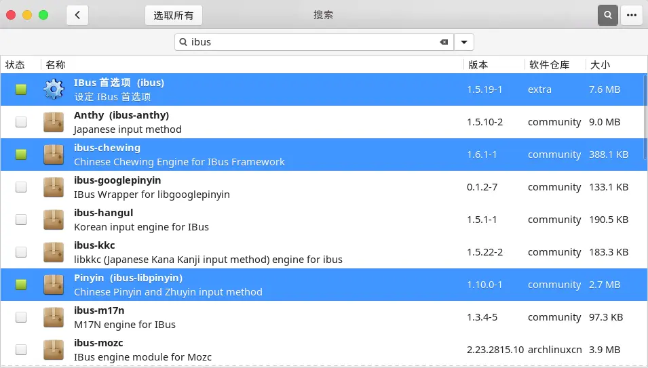Click the ibus-mozc package icon

tap(54, 350)
